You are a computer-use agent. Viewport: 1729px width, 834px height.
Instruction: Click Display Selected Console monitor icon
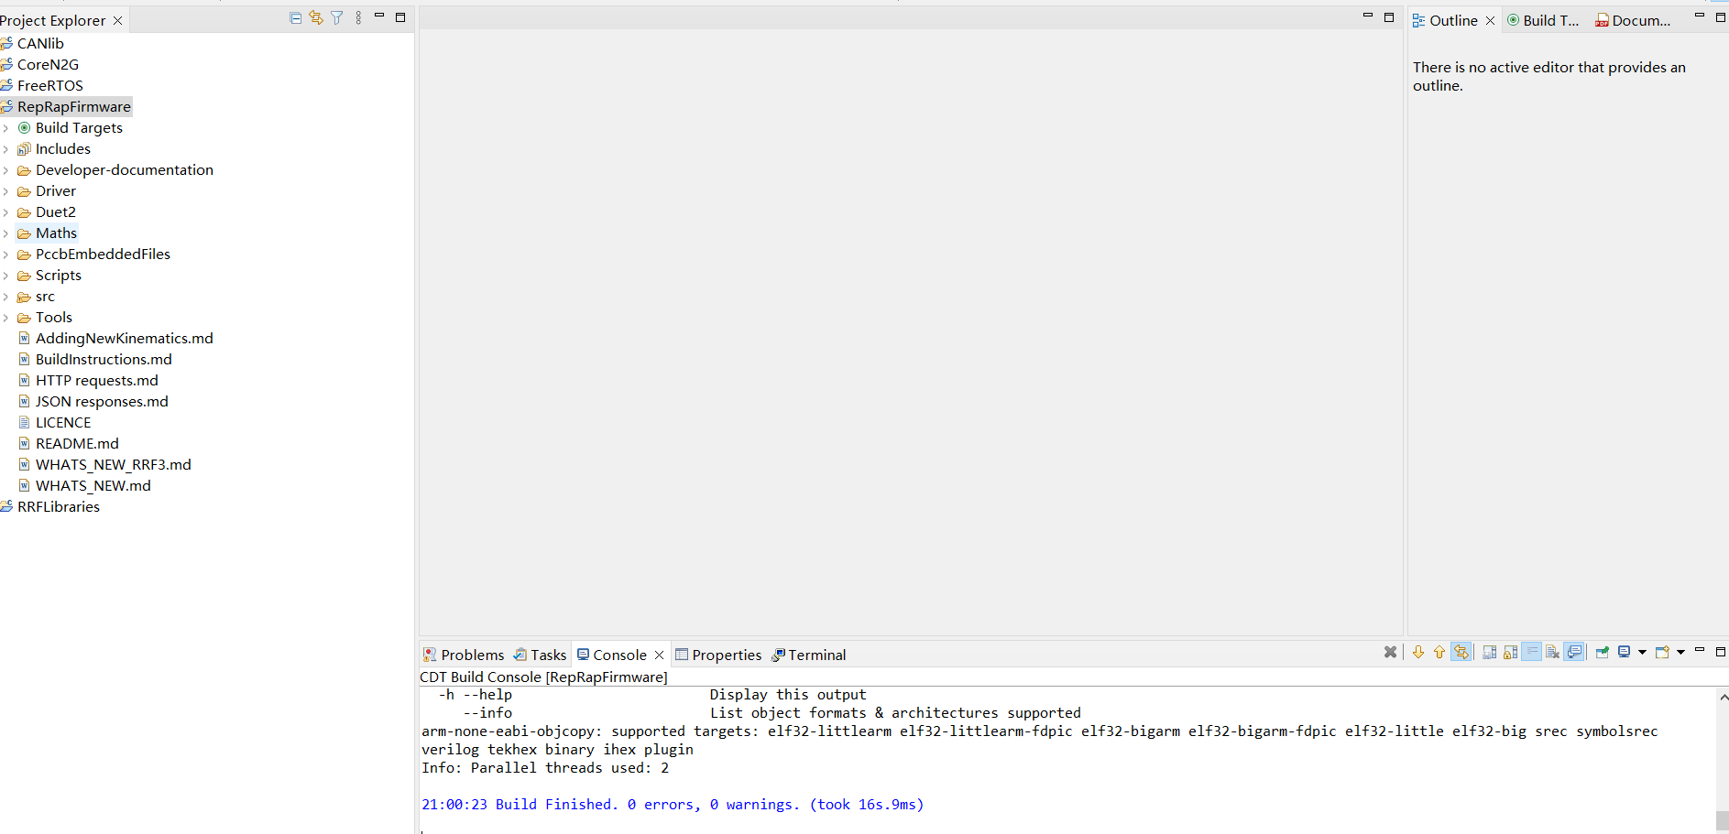pos(1624,652)
